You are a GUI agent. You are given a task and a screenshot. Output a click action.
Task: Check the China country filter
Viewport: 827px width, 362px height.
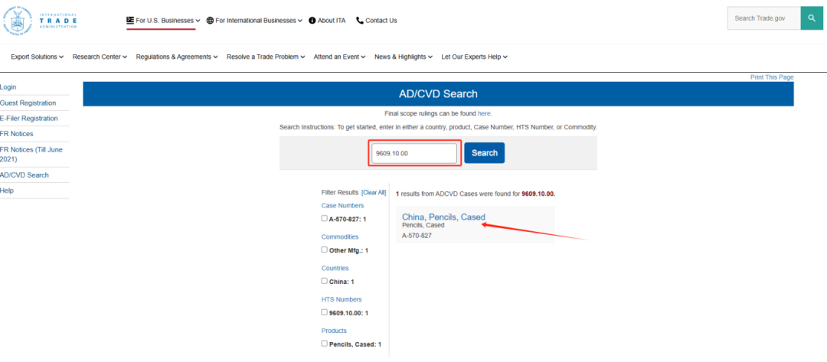[325, 281]
